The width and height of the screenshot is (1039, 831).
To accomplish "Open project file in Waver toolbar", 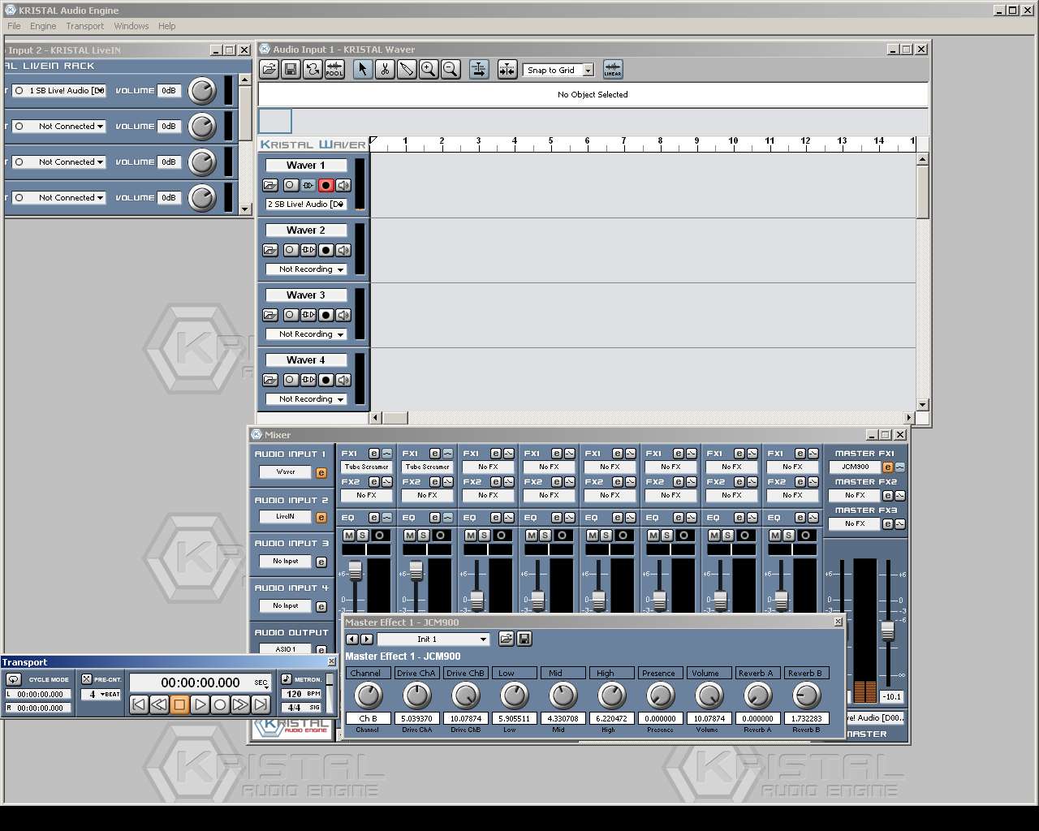I will click(269, 70).
